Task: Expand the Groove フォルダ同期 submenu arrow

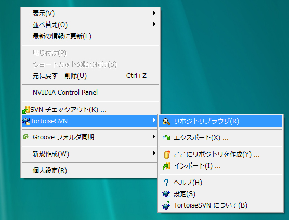Action: point(154,137)
